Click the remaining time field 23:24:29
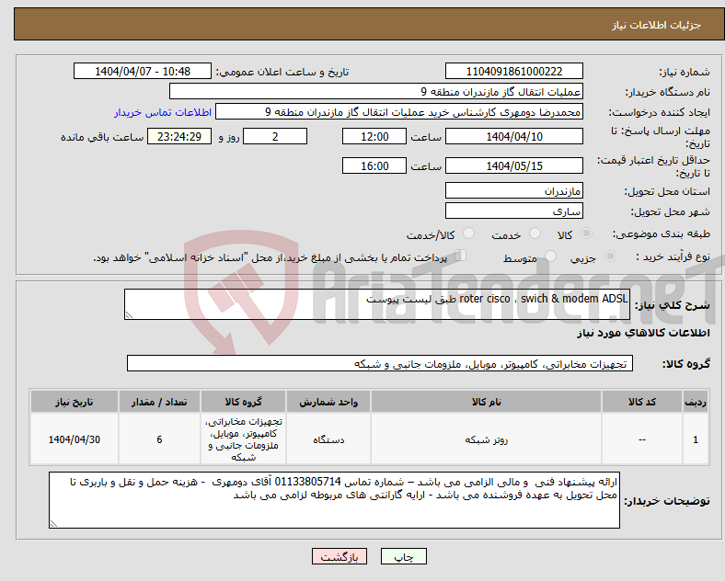 tap(179, 136)
